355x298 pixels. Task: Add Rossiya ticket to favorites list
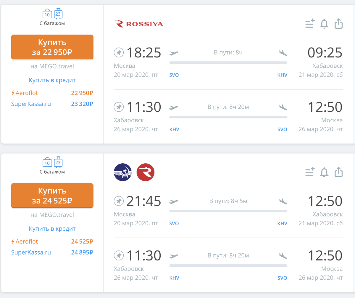coord(310,24)
